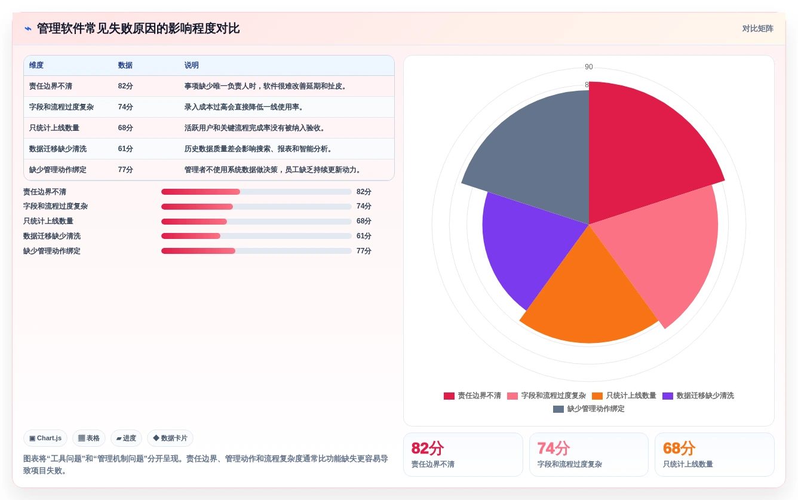Toggle legend item 数据迁移缺少清洗

pyautogui.click(x=698, y=395)
